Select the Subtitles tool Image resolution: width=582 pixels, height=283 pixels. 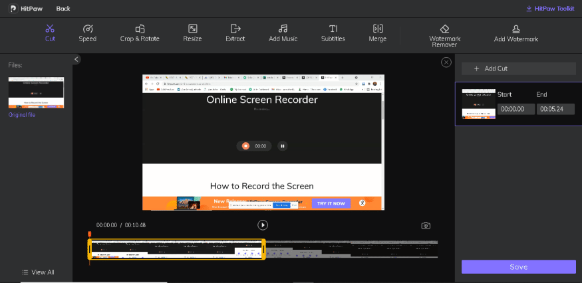click(333, 33)
